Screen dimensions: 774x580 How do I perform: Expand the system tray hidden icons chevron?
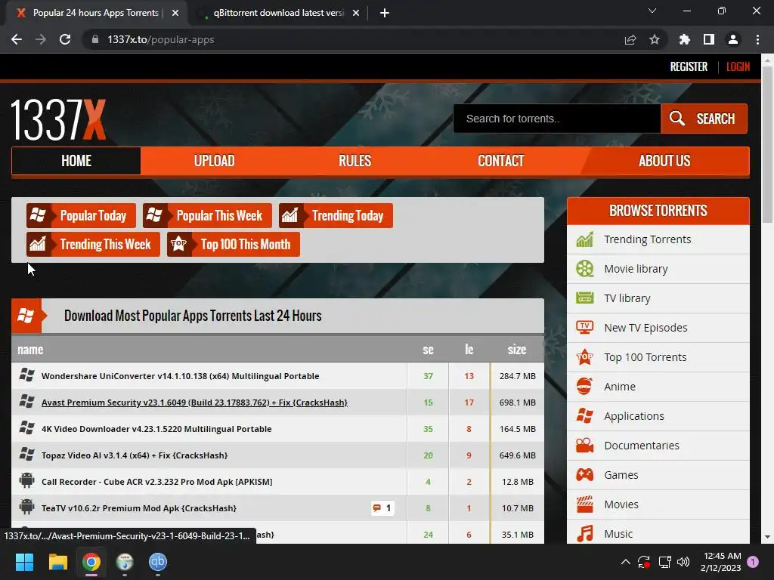625,562
